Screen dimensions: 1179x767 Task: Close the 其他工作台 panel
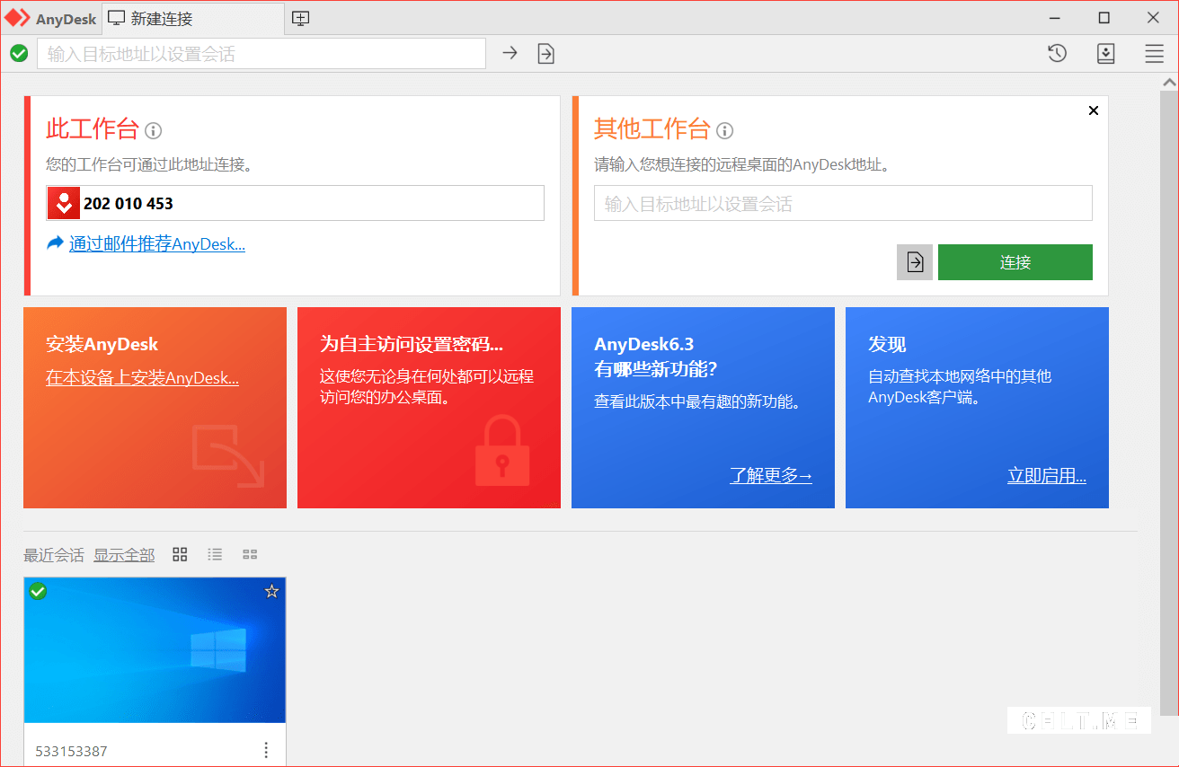(1094, 110)
